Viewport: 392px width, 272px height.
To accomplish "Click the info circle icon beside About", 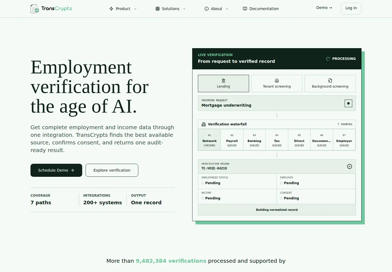I will point(207,9).
